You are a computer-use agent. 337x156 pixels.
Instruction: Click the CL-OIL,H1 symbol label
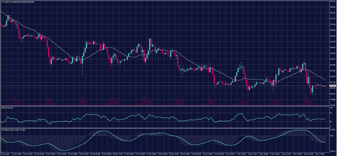[x=8, y=2]
